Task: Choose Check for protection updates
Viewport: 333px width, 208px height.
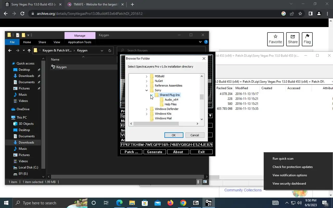Action: (x=293, y=167)
